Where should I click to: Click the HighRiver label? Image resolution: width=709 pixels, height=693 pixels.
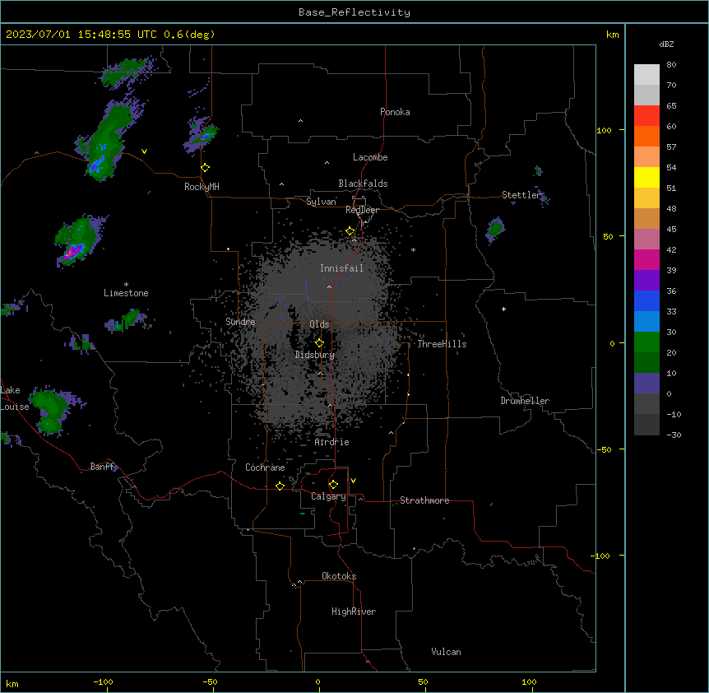tap(354, 612)
